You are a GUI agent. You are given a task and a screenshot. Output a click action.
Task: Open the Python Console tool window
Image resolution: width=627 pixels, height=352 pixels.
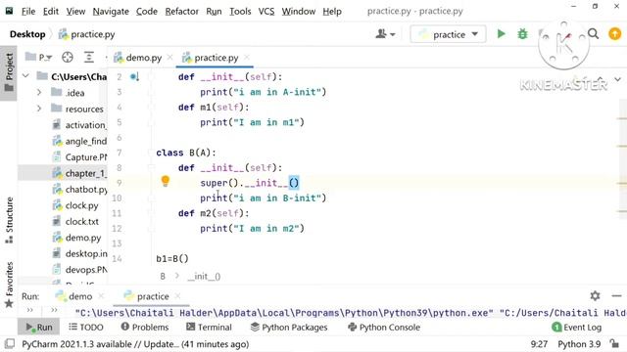tap(384, 327)
